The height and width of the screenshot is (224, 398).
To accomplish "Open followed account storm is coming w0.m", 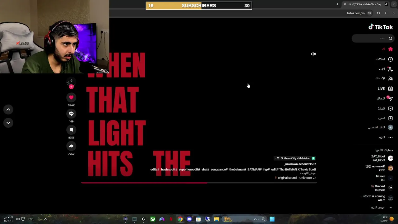I will click(x=377, y=198).
